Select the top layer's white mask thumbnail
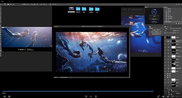This screenshot has width=182, height=98. (174, 37)
